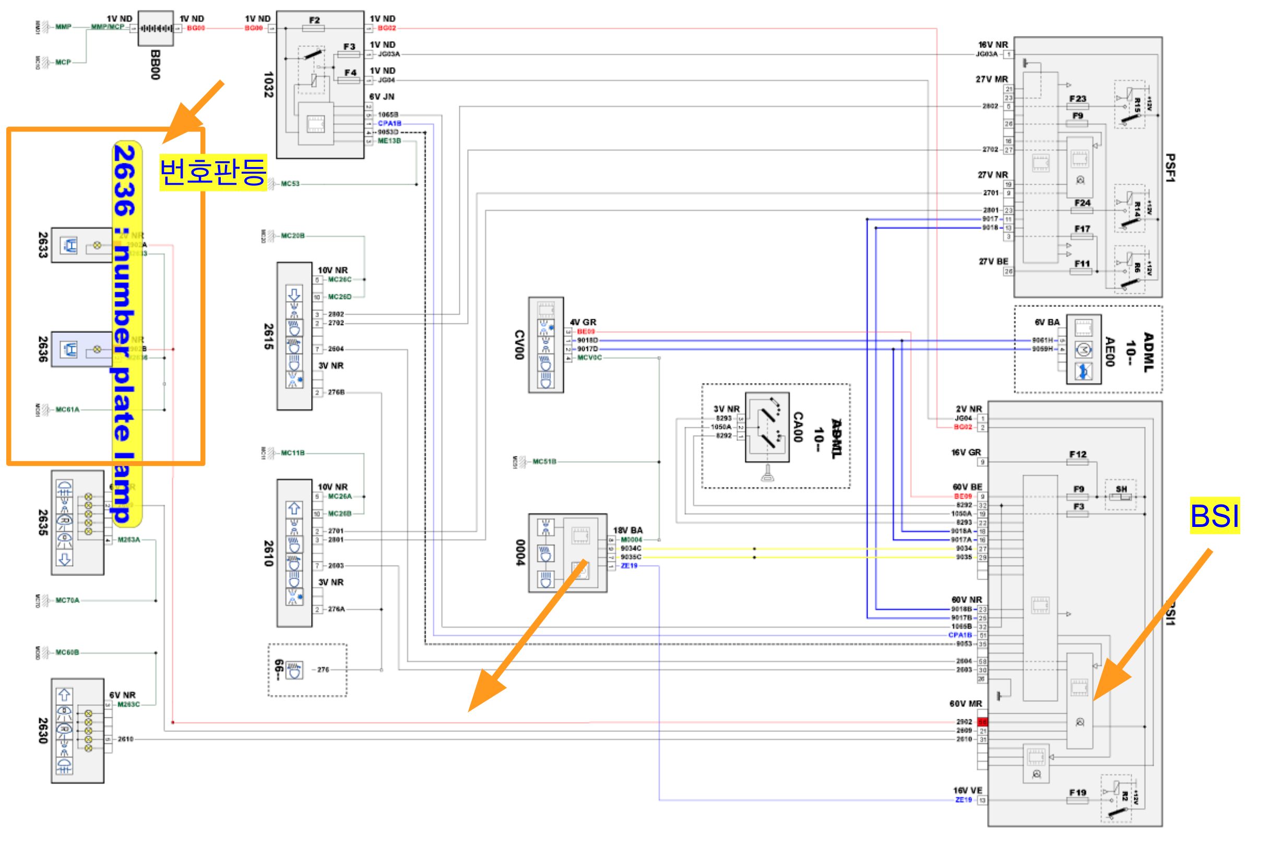Click the yellow 번호판등 annotation label

click(x=213, y=172)
